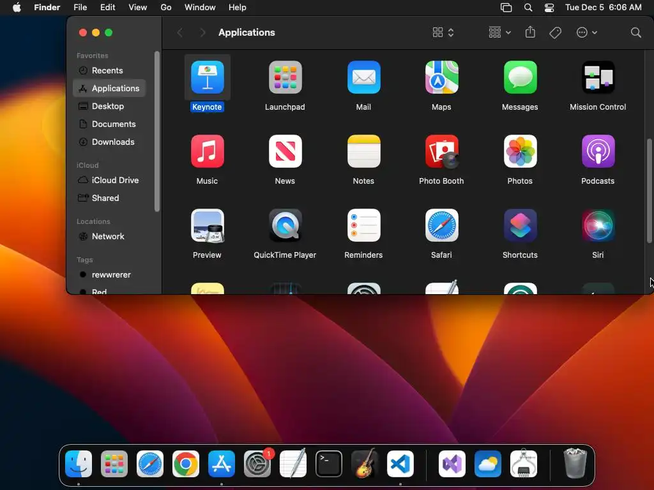Image resolution: width=654 pixels, height=490 pixels.
Task: Open Documents in the sidebar
Action: click(x=109, y=124)
